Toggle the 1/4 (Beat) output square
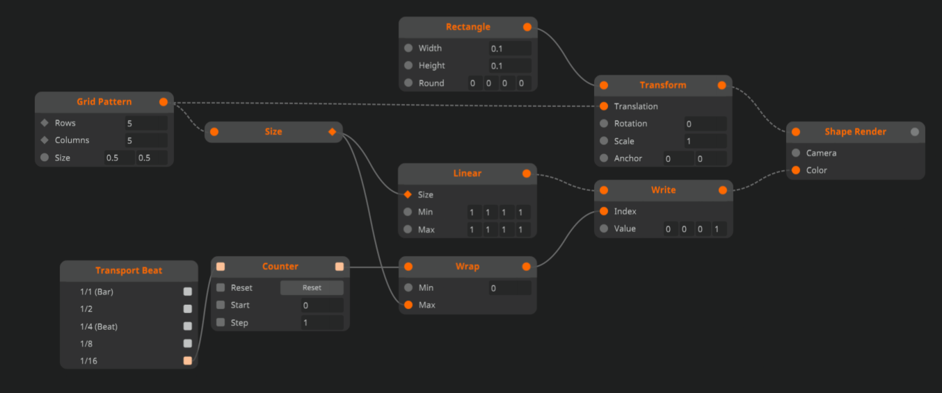 click(188, 326)
